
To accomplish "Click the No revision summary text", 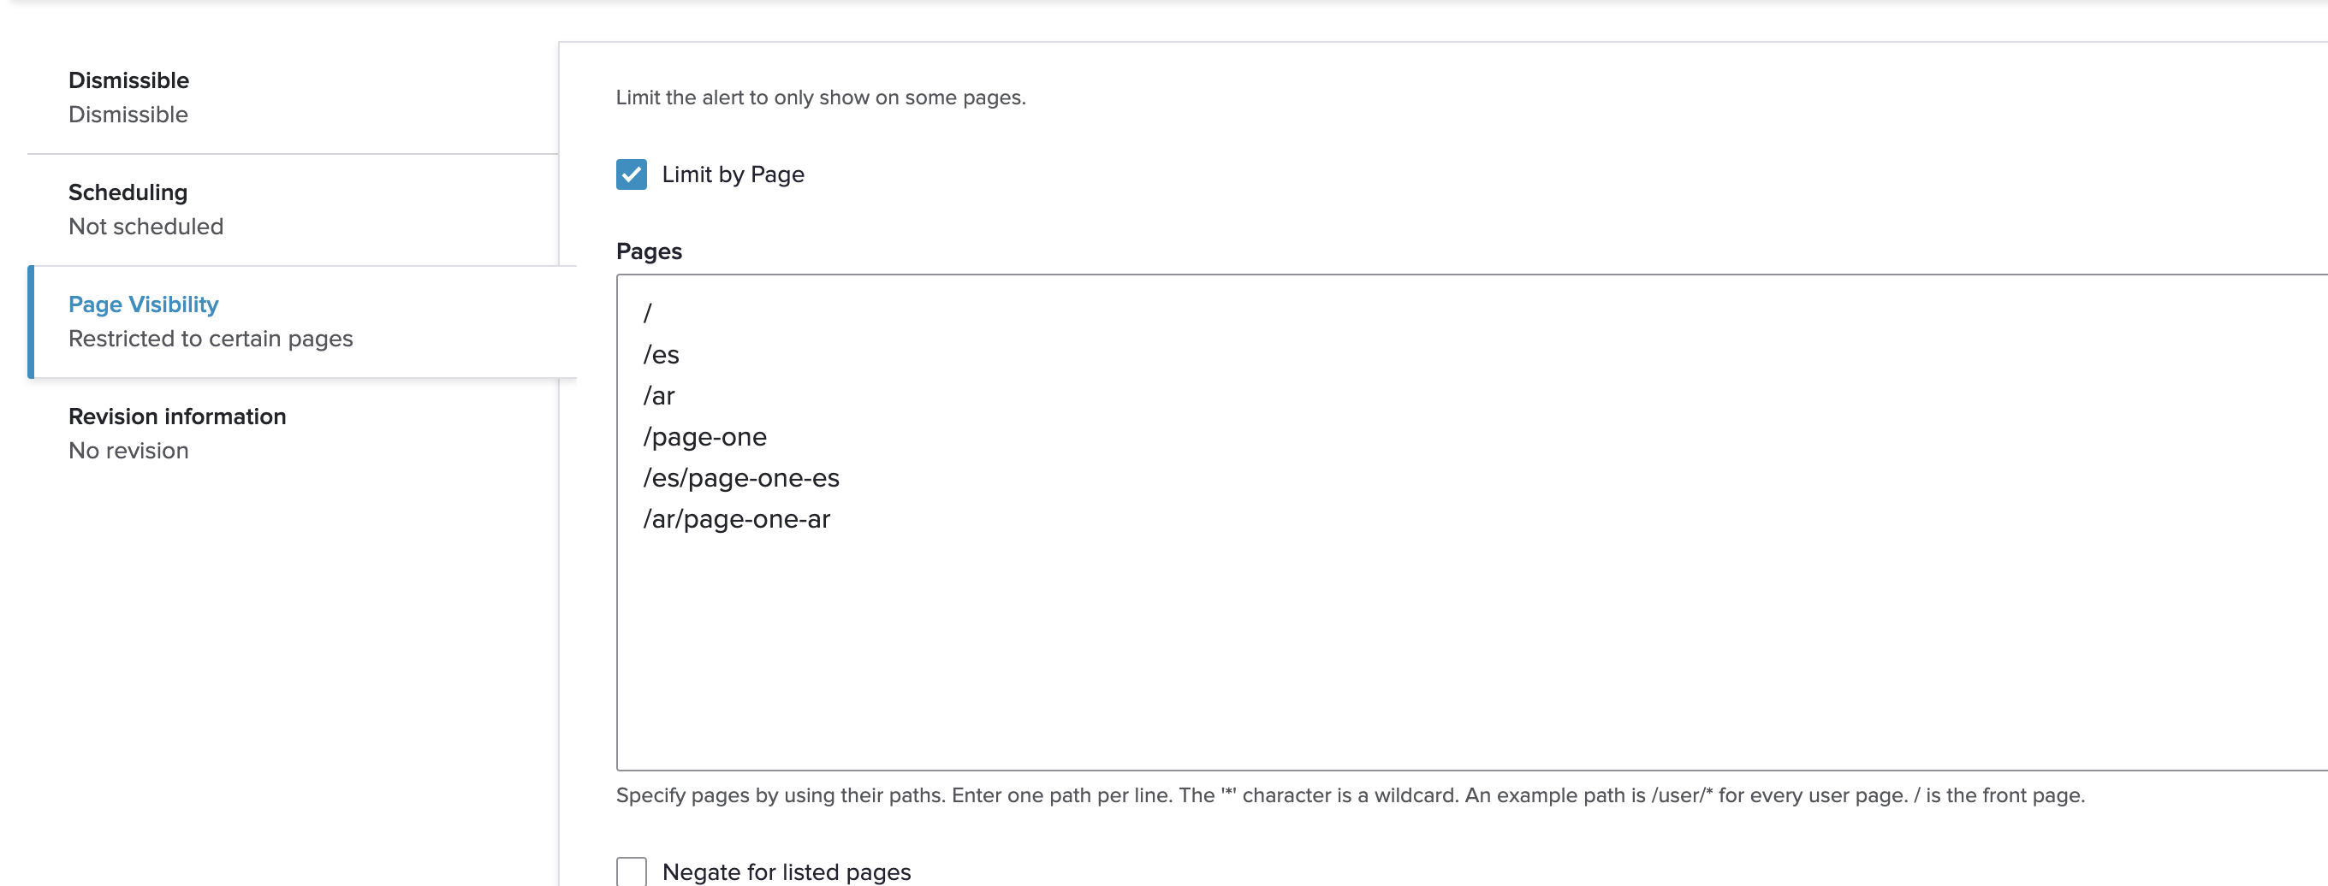I will 128,450.
